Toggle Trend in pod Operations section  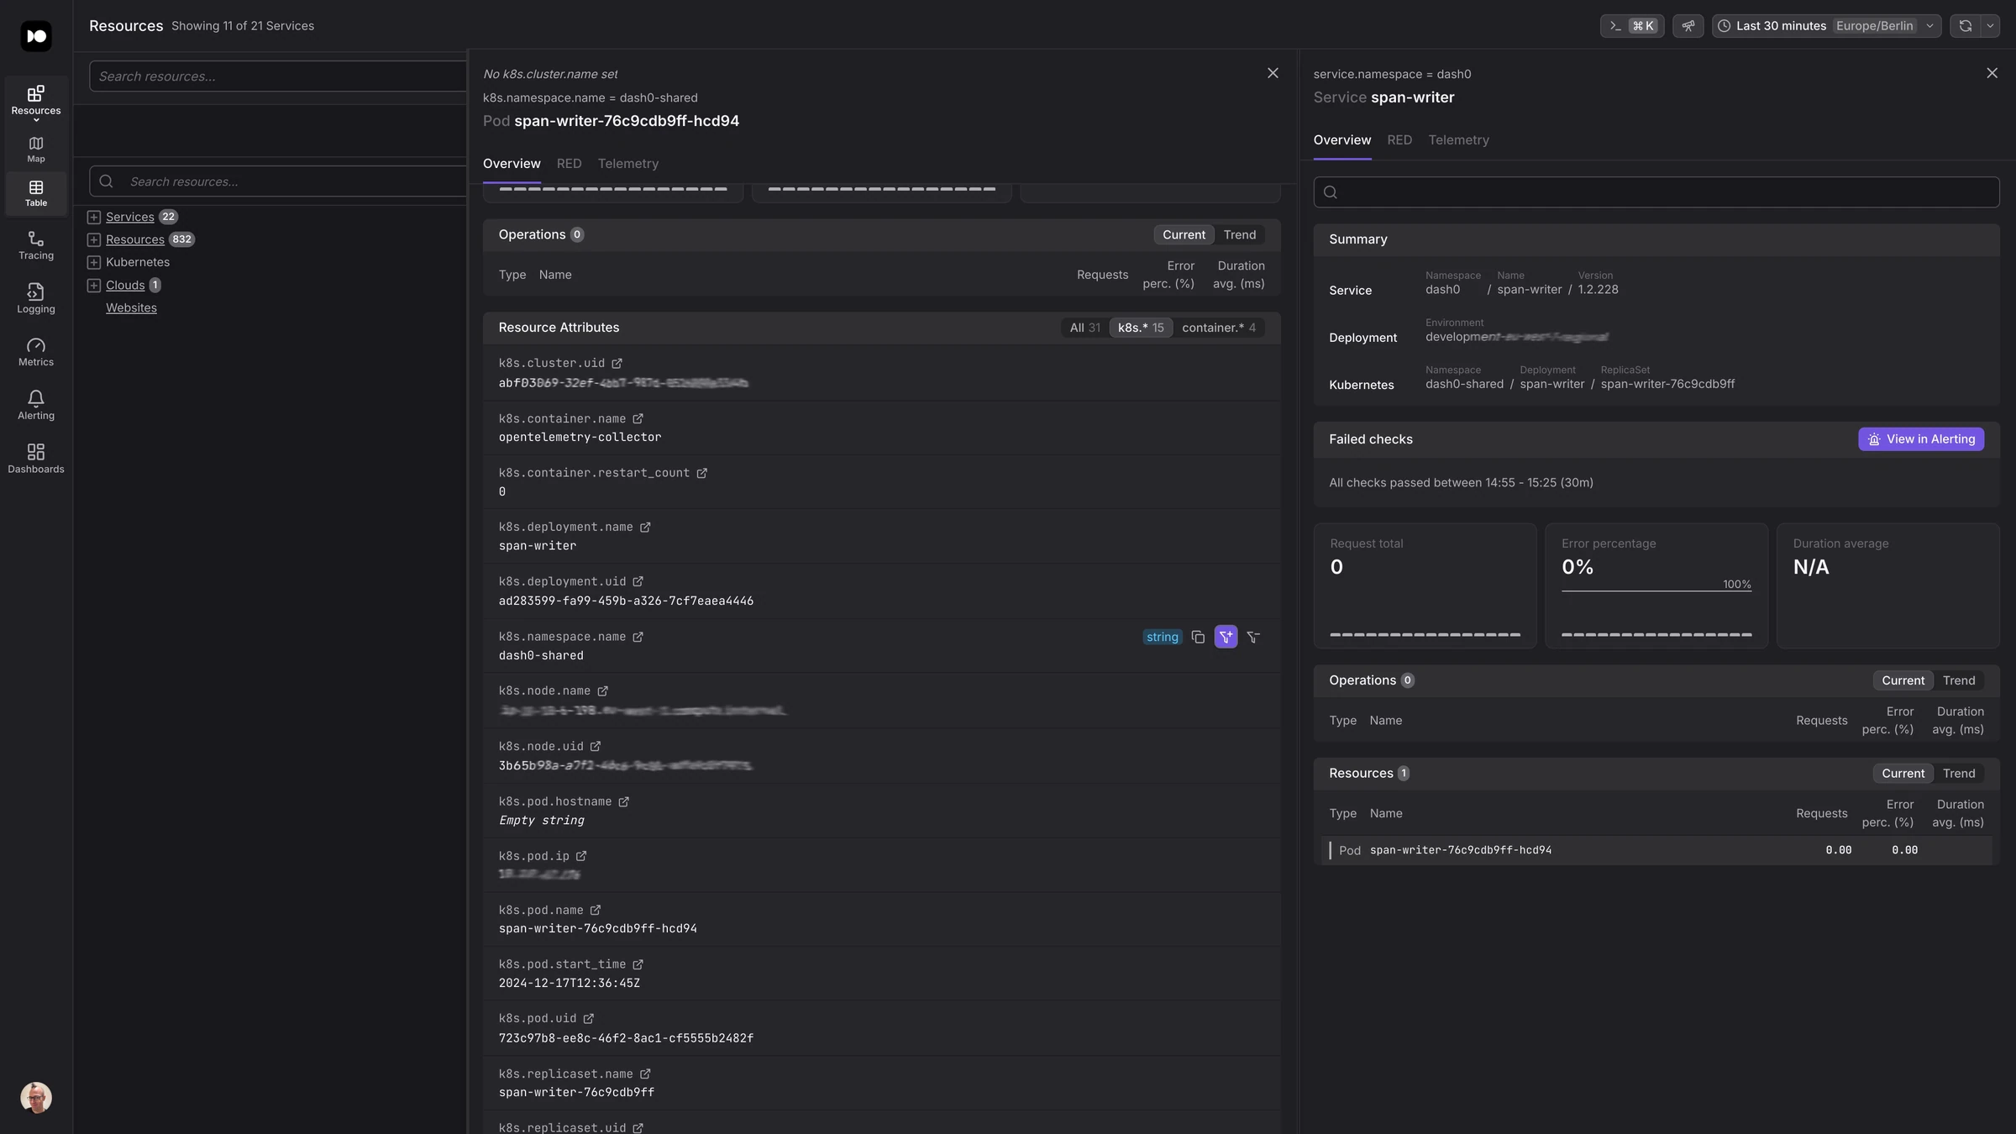click(x=1240, y=235)
